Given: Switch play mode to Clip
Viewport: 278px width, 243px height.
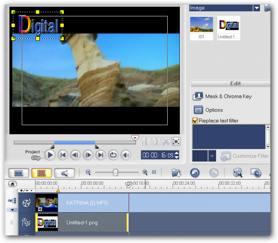Looking at the screenshot, I should [36, 158].
